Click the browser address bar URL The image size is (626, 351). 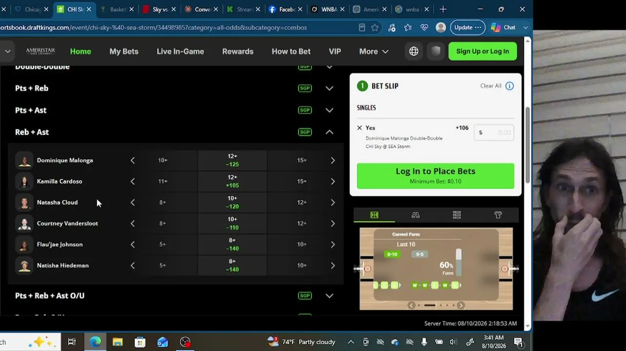pos(154,28)
